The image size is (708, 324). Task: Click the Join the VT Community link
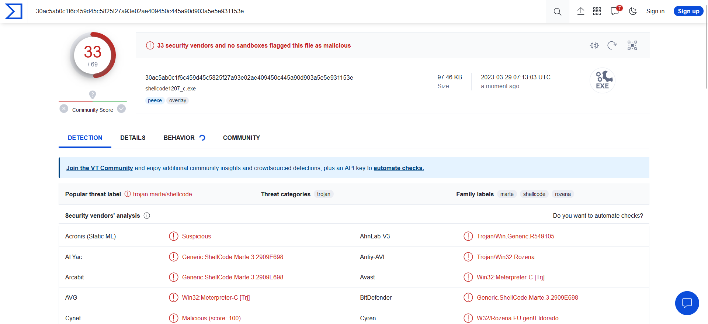[x=100, y=168]
